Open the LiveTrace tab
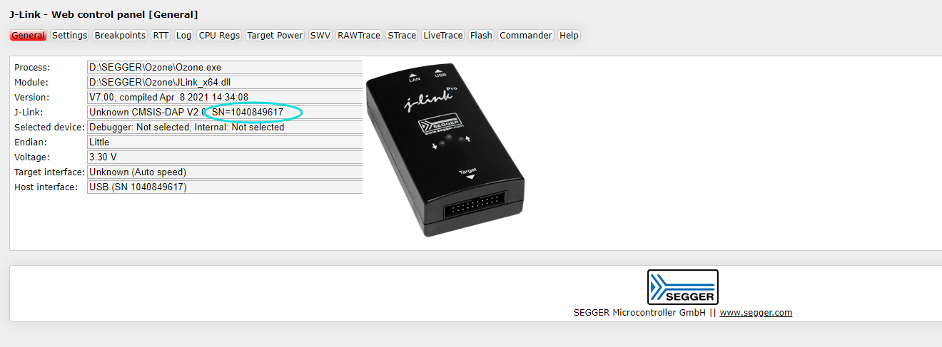Viewport: 942px width, 347px height. tap(443, 35)
